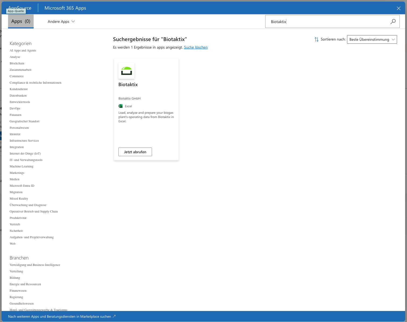
Task: Click the Biotaktix green app logo
Action: tap(126, 71)
